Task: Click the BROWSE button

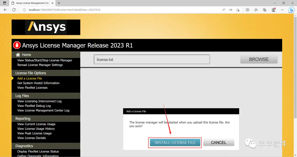Action: (259, 59)
